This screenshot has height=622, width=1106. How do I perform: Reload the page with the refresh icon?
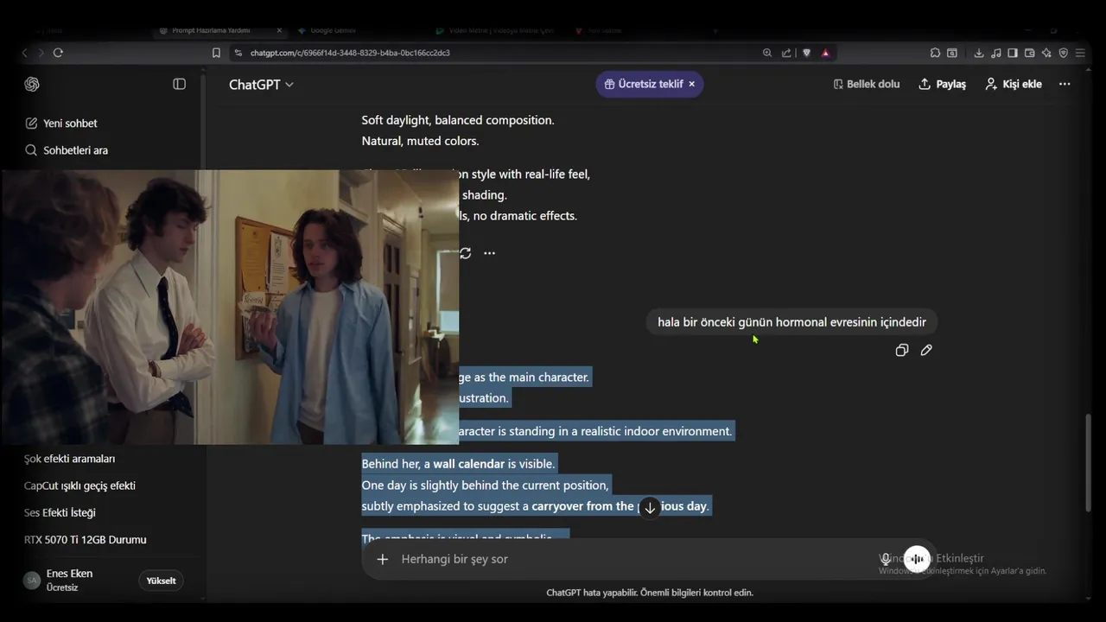[58, 53]
